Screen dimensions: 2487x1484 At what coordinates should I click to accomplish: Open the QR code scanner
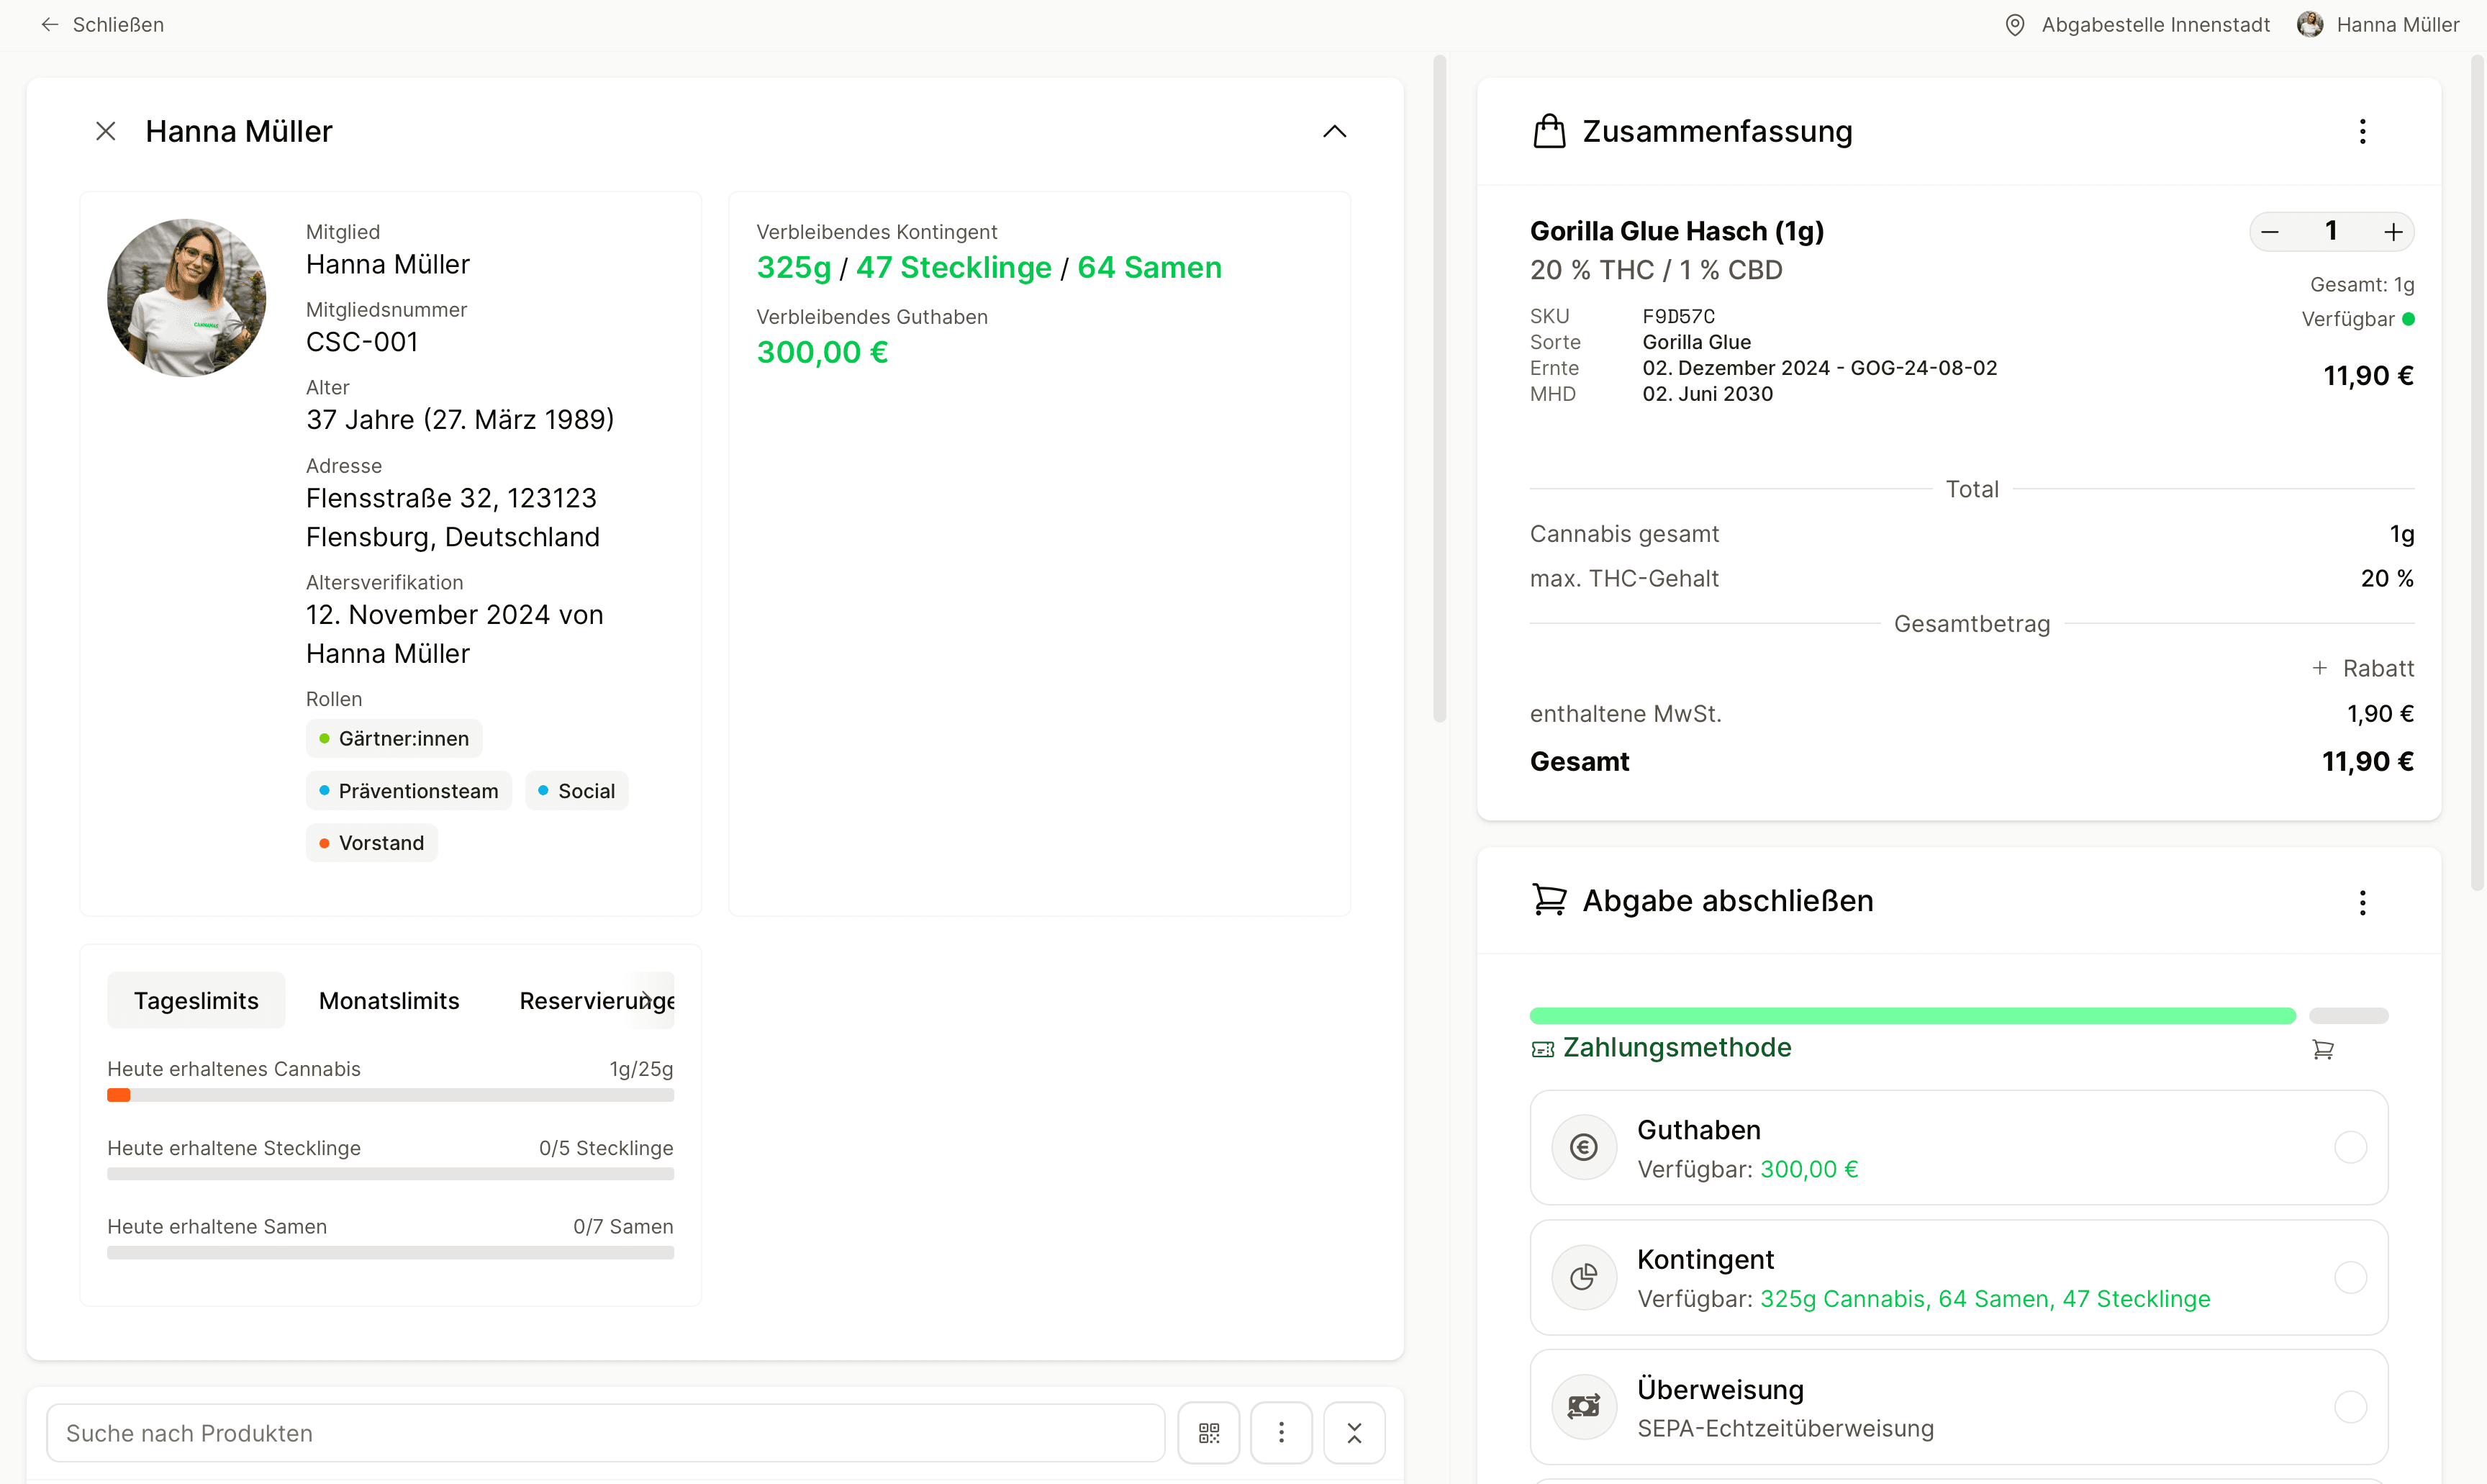coord(1208,1432)
